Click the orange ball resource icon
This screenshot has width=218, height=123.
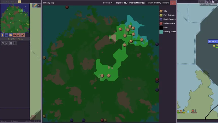(x=181, y=111)
